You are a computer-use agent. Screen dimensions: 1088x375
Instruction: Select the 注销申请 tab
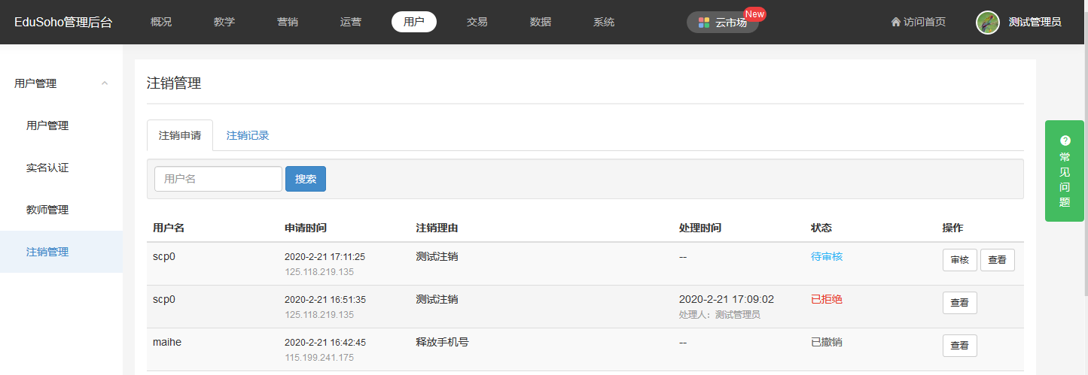[180, 135]
